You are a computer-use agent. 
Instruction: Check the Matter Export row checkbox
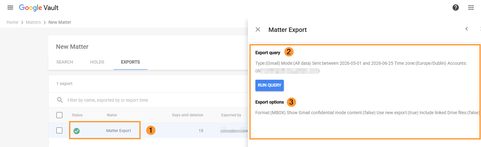click(x=59, y=130)
